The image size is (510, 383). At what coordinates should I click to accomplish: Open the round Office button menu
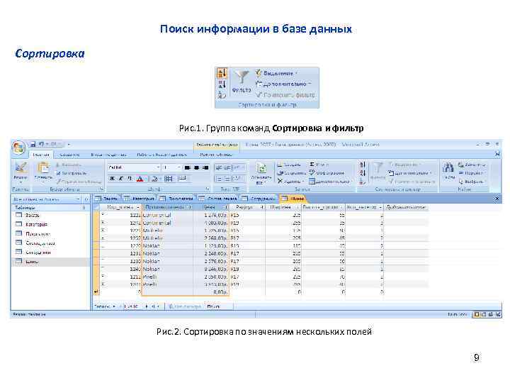click(x=18, y=148)
